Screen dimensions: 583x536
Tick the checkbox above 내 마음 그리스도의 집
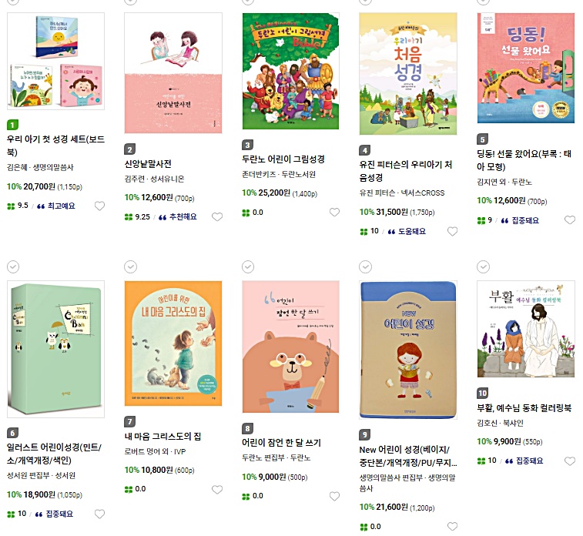[130, 267]
